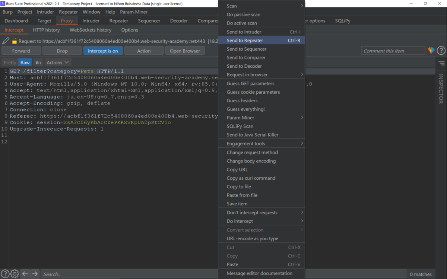Choose Paste in context menu
Viewport: 447px width, 279px height.
point(261,264)
